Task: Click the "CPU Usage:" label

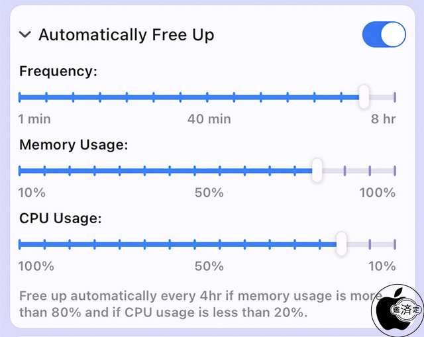Action: 60,218
